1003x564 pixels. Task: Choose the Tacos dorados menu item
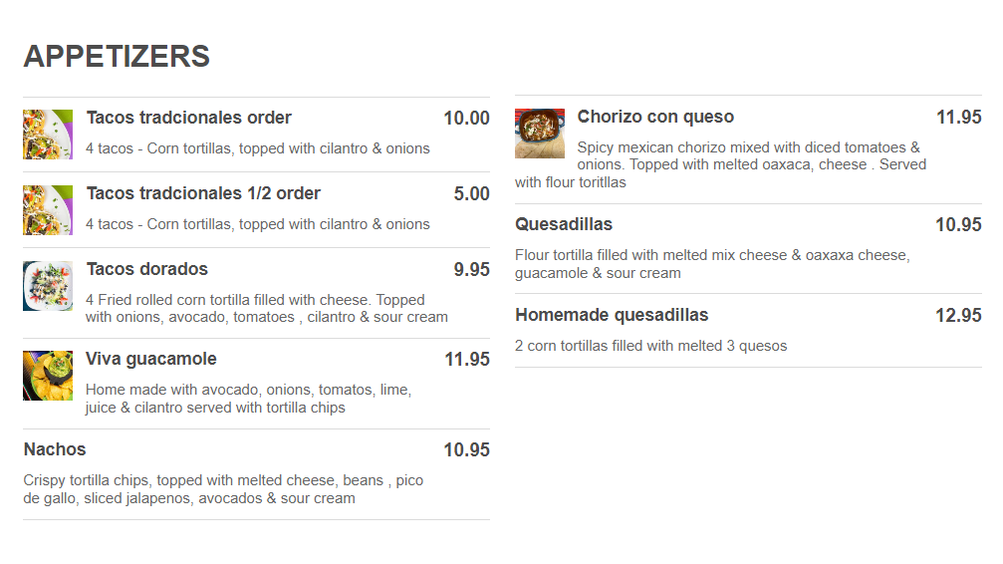[x=147, y=269]
